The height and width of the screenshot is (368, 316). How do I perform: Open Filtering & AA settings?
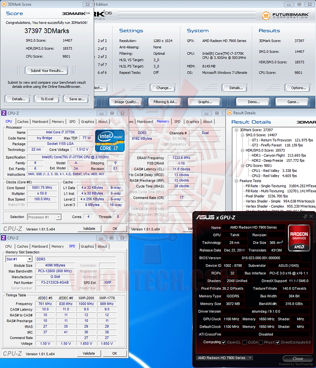[165, 102]
